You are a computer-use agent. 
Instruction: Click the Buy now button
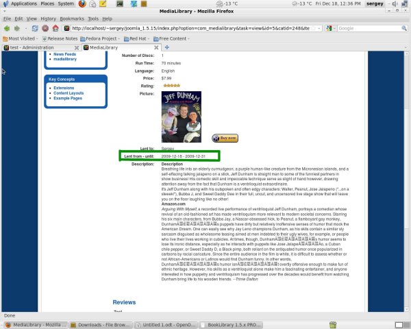click(x=225, y=138)
